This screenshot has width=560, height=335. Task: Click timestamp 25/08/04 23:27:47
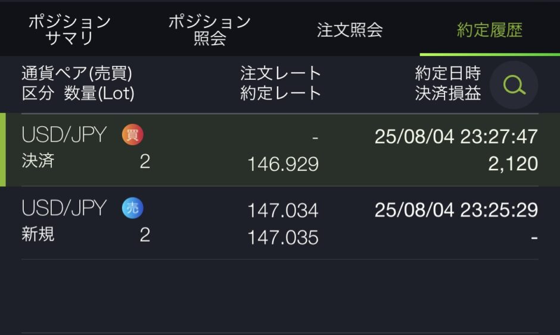pyautogui.click(x=456, y=136)
